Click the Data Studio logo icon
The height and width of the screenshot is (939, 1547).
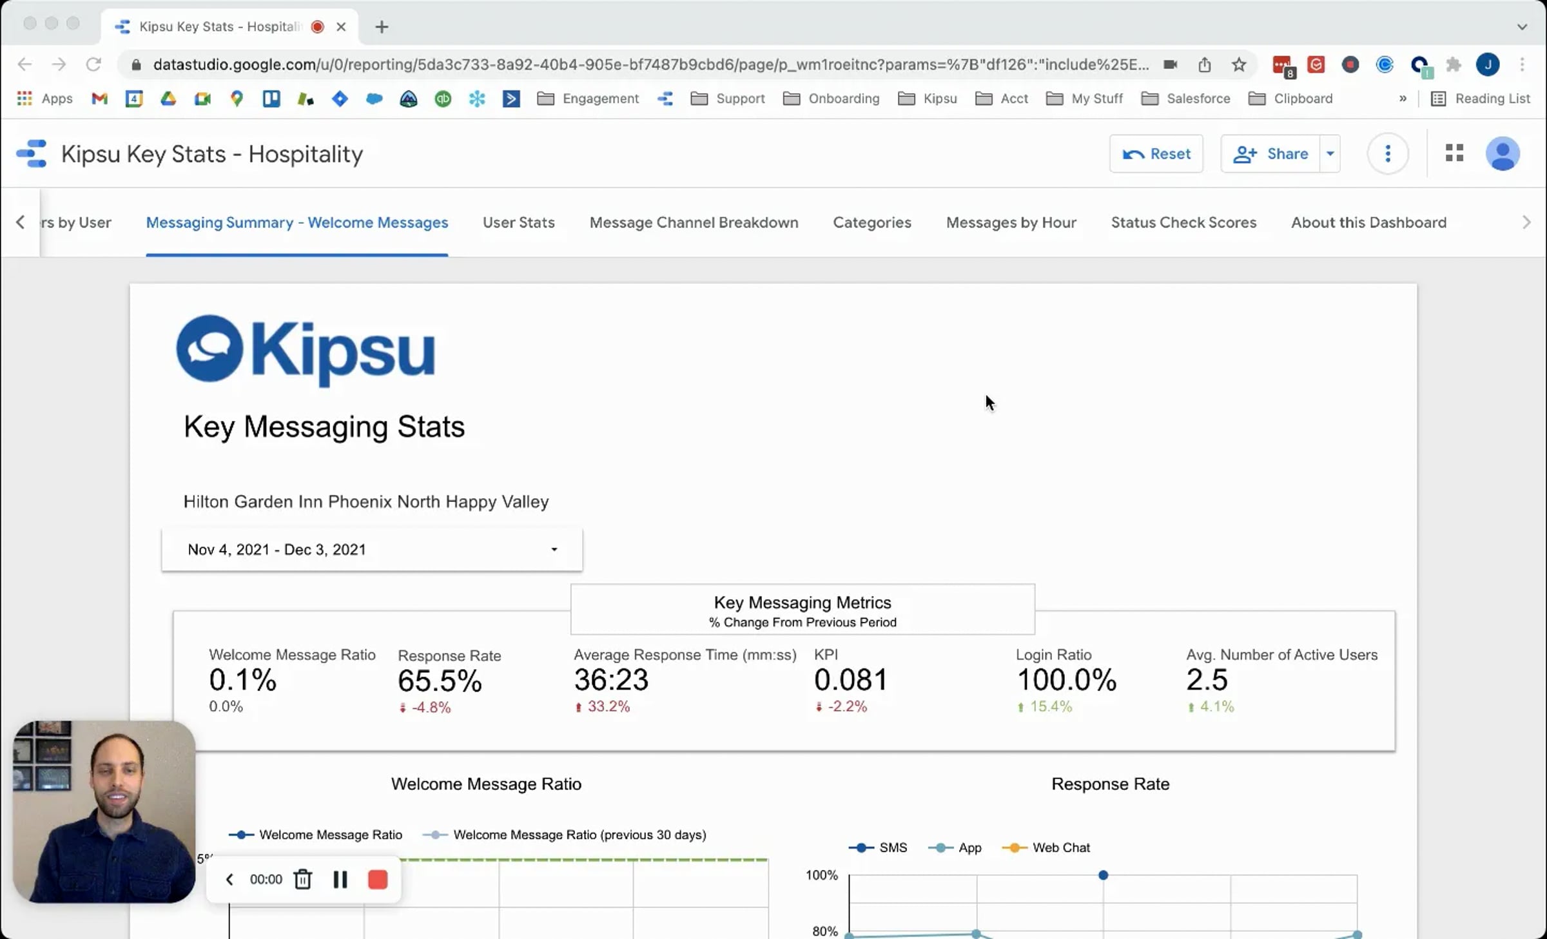click(32, 154)
